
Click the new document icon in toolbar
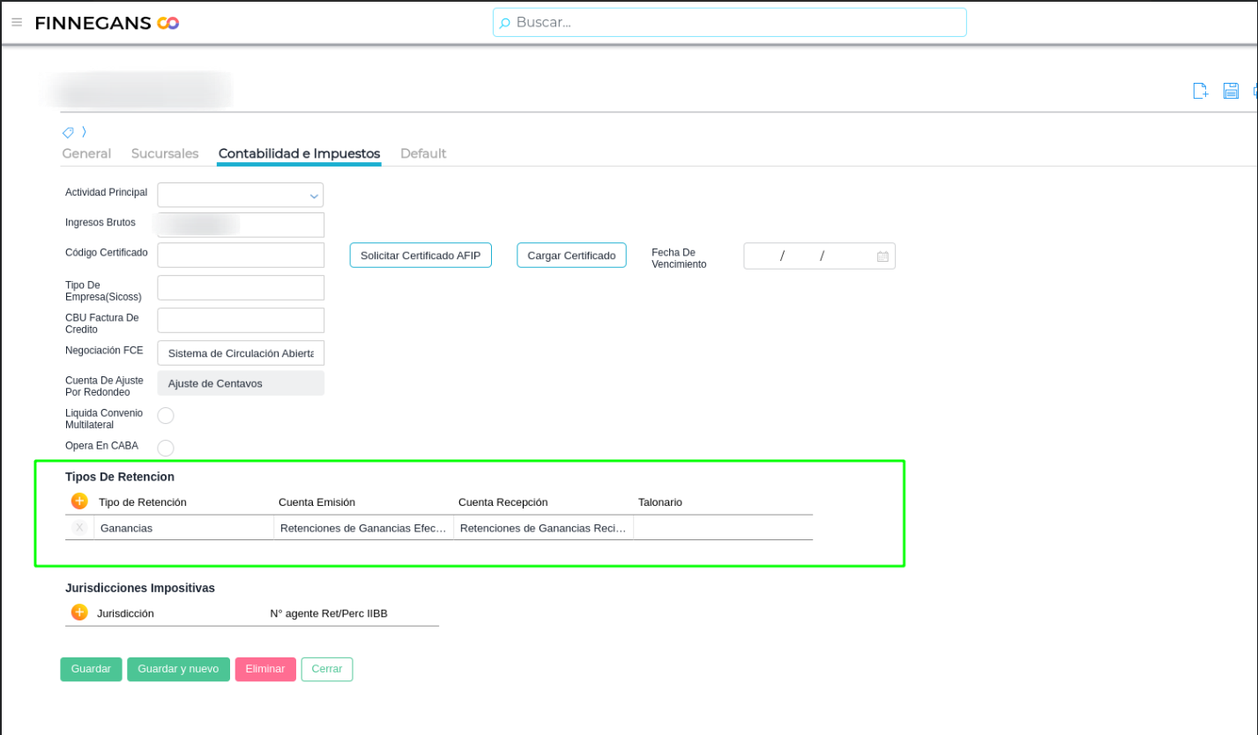pyautogui.click(x=1200, y=91)
